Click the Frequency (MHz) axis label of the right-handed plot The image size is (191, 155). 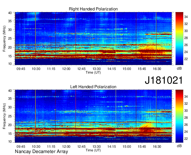tap(4, 38)
